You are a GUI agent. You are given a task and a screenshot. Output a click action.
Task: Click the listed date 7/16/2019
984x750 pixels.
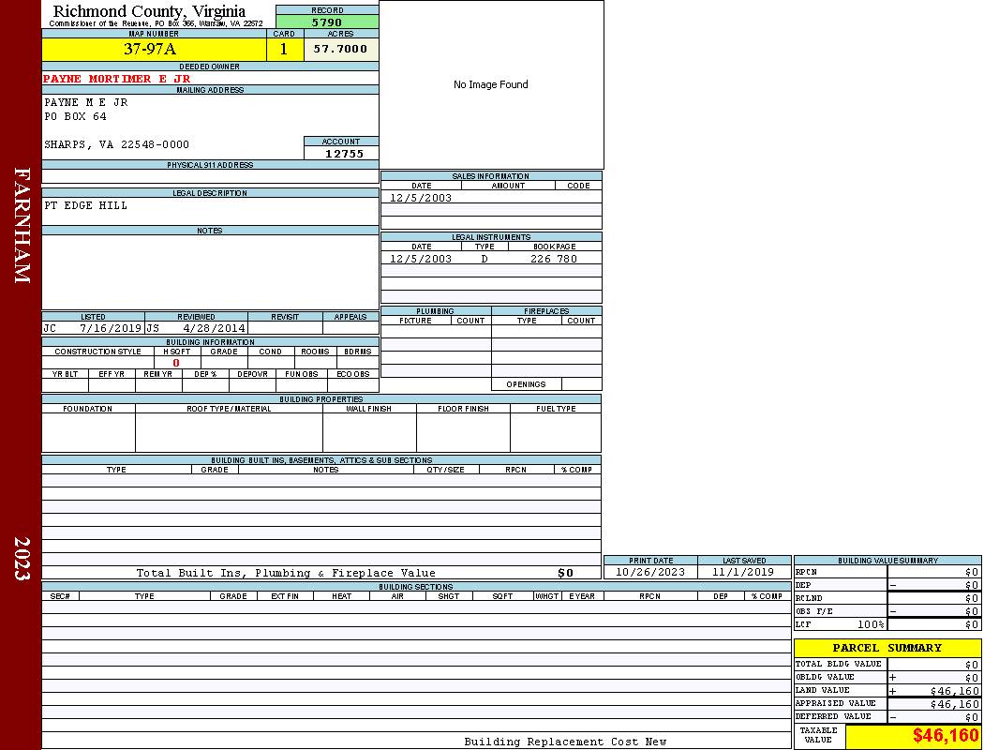coord(111,329)
